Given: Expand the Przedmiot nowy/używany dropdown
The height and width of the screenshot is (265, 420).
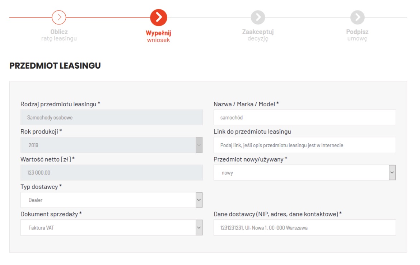Looking at the screenshot, I should tap(392, 173).
